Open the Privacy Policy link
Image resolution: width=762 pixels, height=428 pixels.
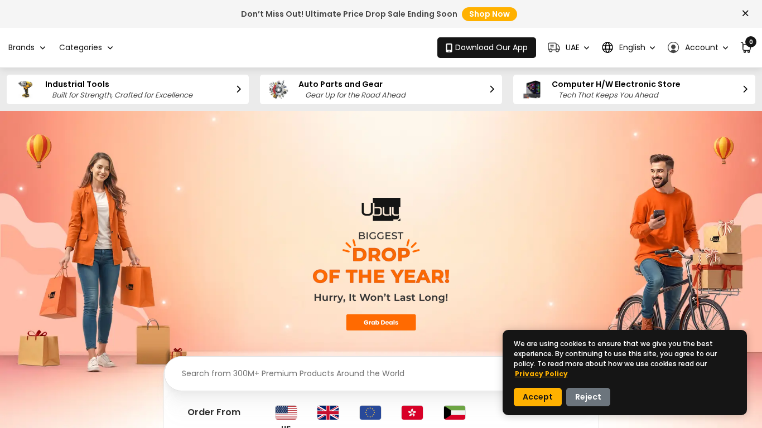(541, 374)
